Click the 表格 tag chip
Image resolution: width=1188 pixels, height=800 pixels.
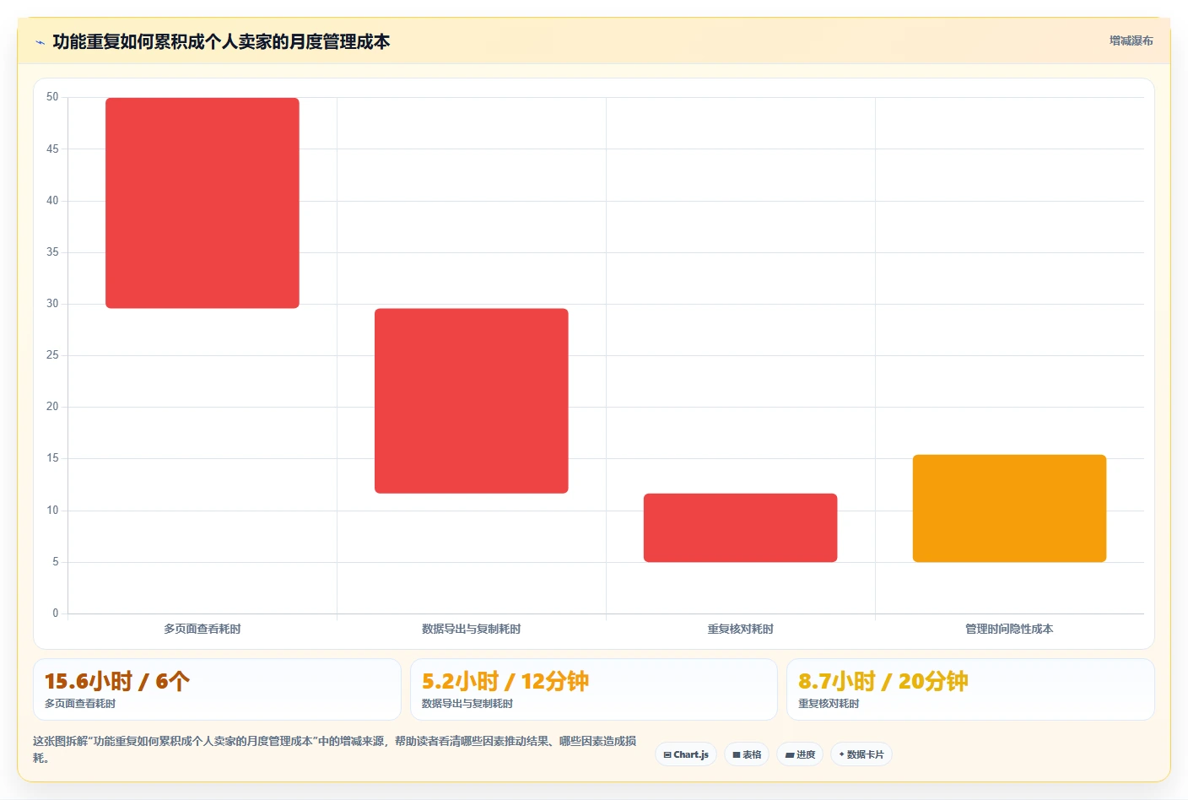(x=747, y=754)
